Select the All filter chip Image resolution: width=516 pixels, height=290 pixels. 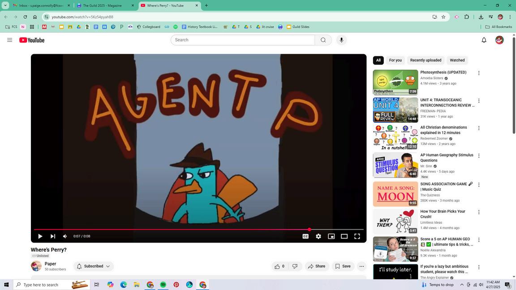(378, 60)
